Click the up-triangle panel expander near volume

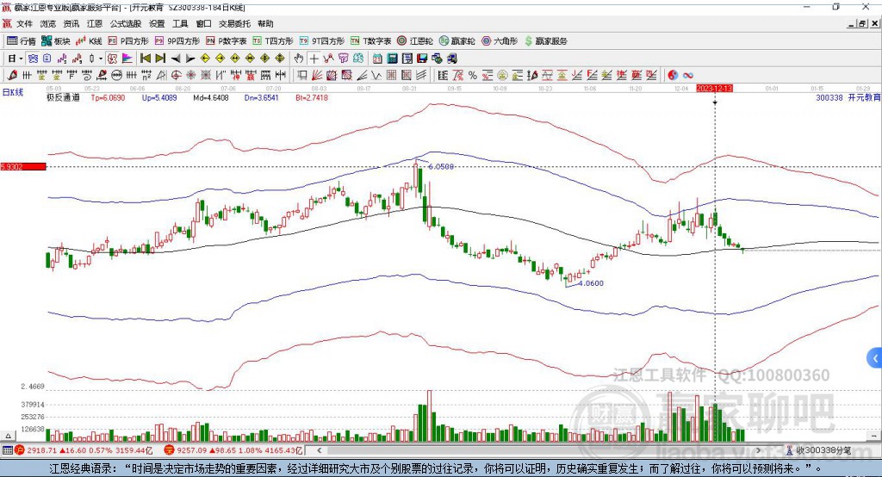[8, 436]
